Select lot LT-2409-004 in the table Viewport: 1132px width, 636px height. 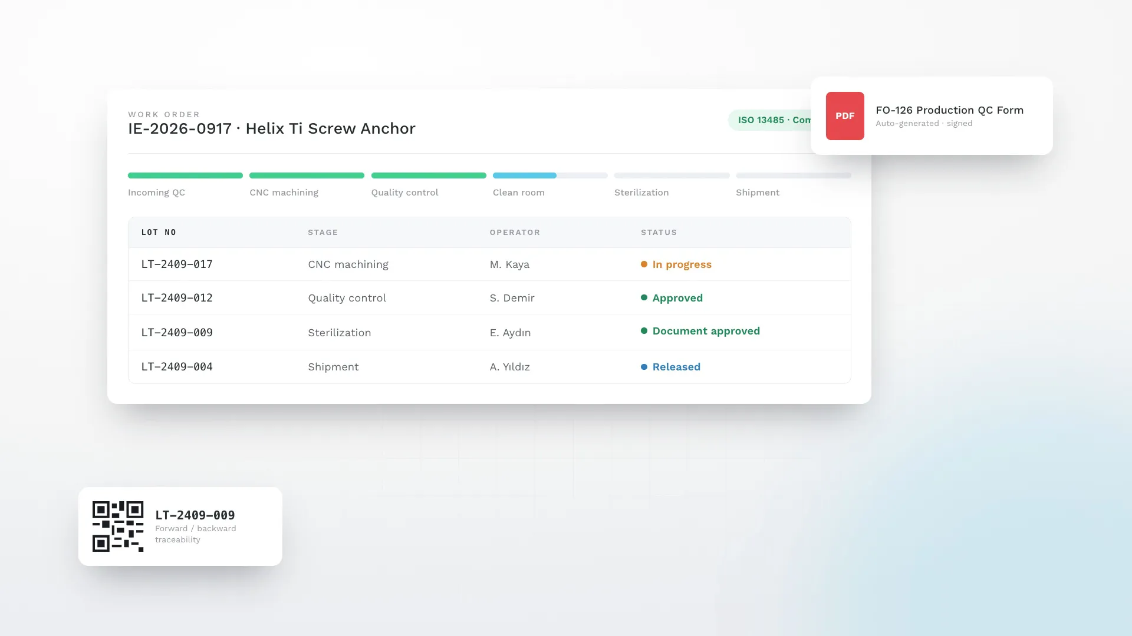click(x=177, y=367)
